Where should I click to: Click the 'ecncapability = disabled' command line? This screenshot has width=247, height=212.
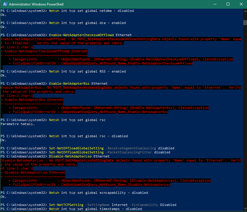74,193
